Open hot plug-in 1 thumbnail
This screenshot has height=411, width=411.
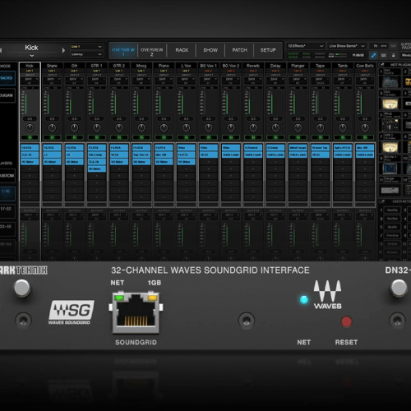390,81
